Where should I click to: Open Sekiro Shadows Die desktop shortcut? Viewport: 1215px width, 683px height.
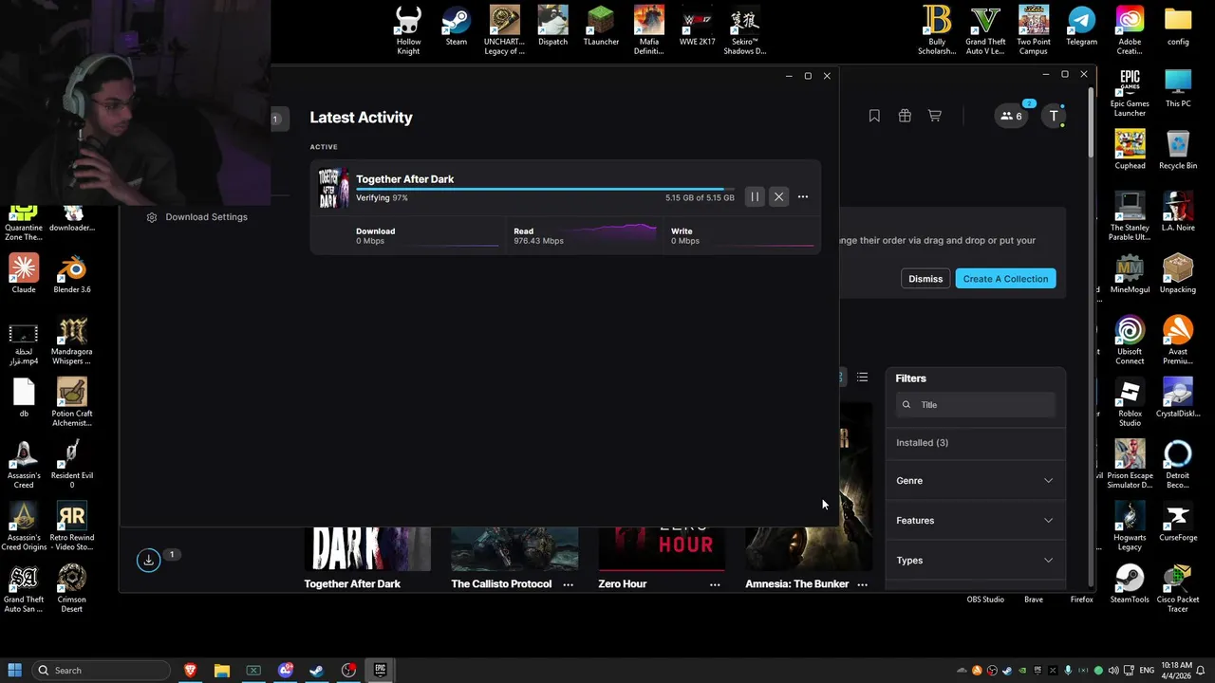coord(745,30)
